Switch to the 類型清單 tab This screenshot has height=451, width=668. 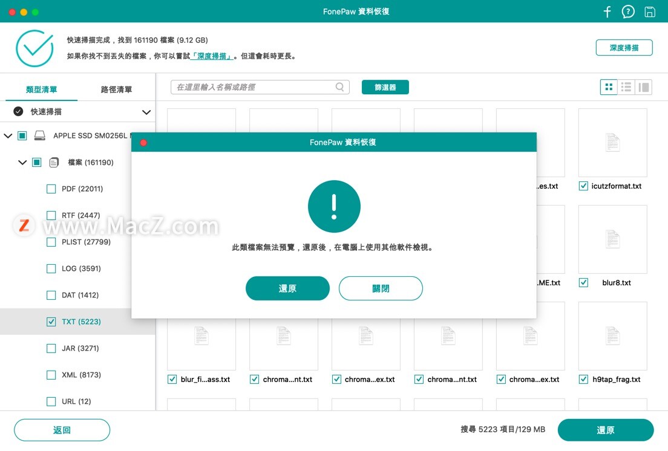[x=41, y=89]
